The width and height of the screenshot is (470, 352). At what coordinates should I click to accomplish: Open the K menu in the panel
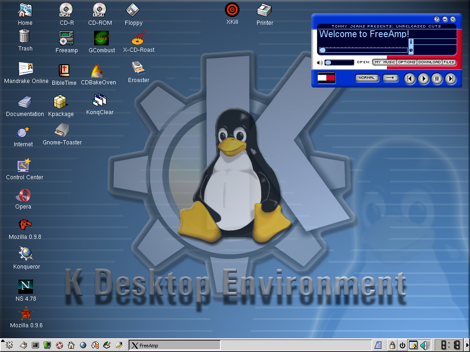coord(9,345)
